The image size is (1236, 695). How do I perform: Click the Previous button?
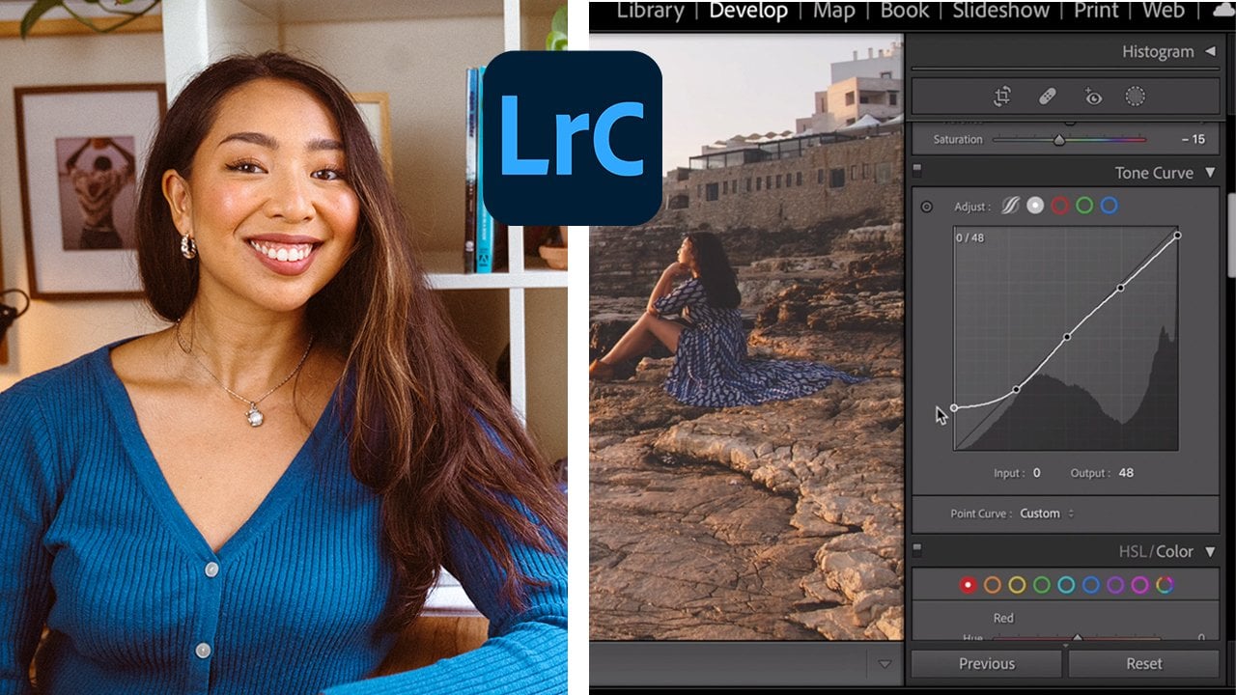(986, 664)
